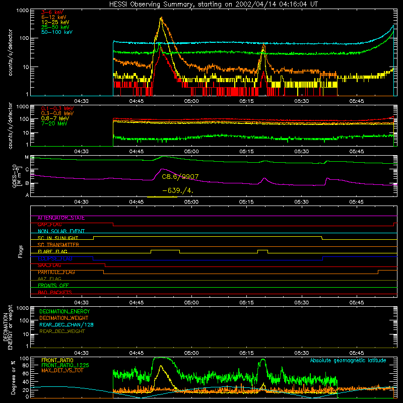403x403 pixels.
Task: Click the FRONTS_OFF flag label
Action: point(53,286)
